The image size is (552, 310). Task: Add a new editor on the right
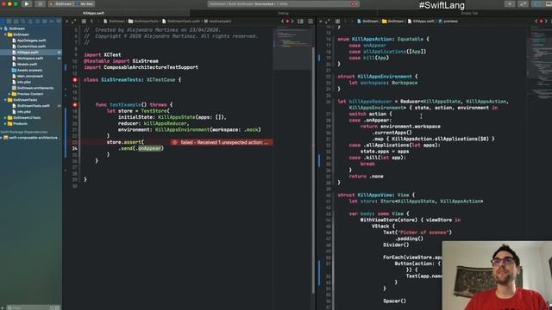point(310,21)
